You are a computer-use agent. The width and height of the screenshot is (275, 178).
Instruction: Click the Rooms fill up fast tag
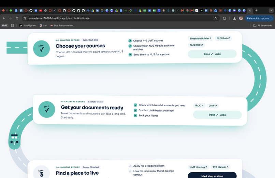(91, 167)
